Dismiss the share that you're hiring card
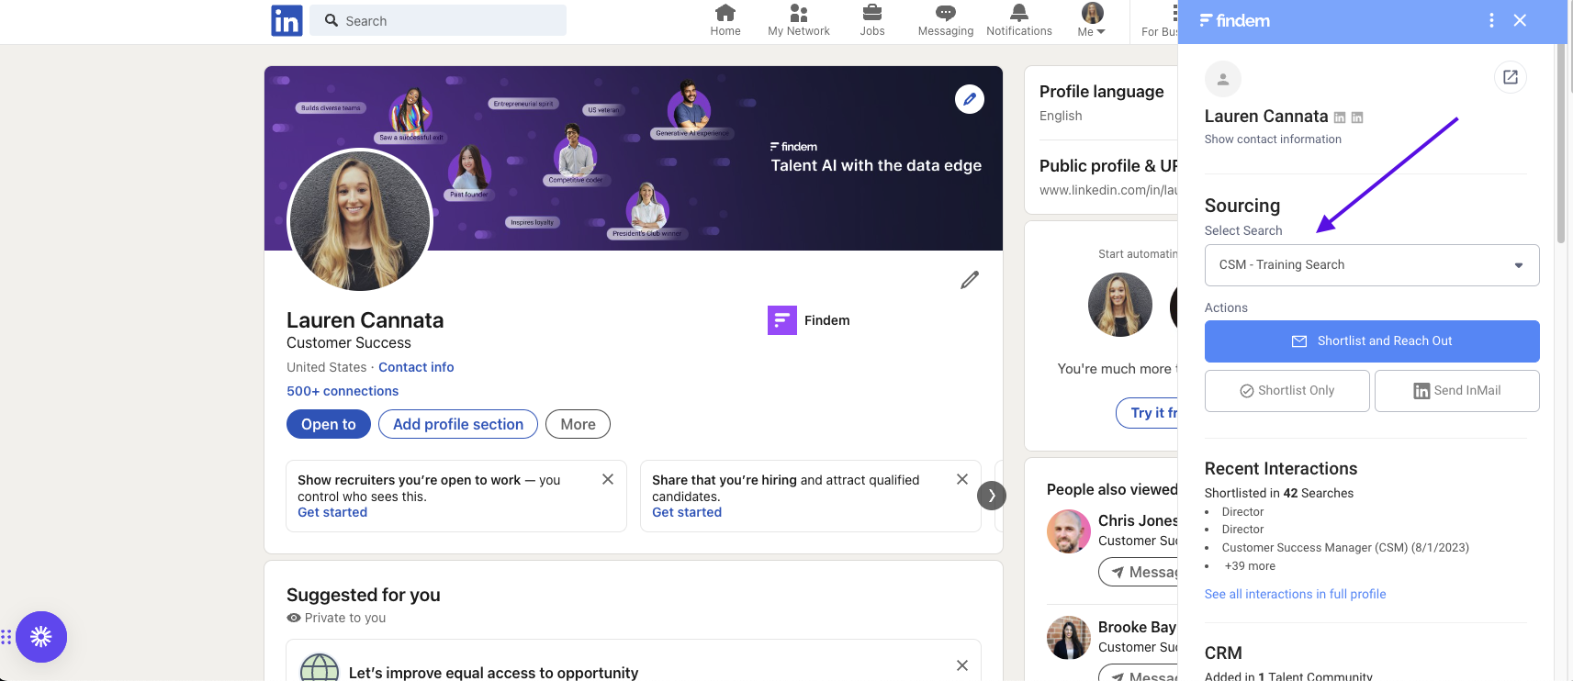The height and width of the screenshot is (681, 1573). click(x=962, y=479)
